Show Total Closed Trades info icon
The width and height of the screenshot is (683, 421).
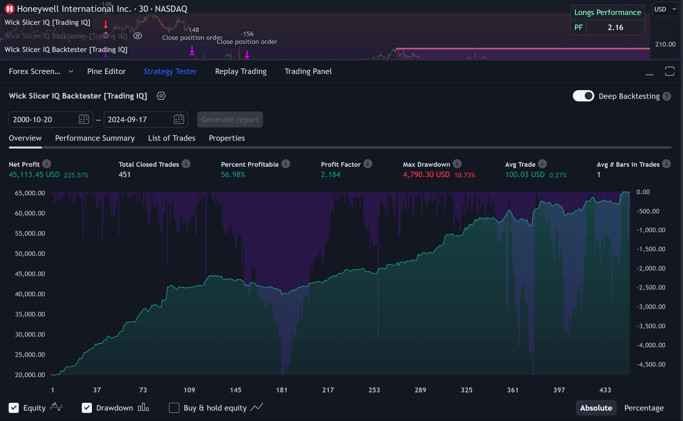pos(186,164)
